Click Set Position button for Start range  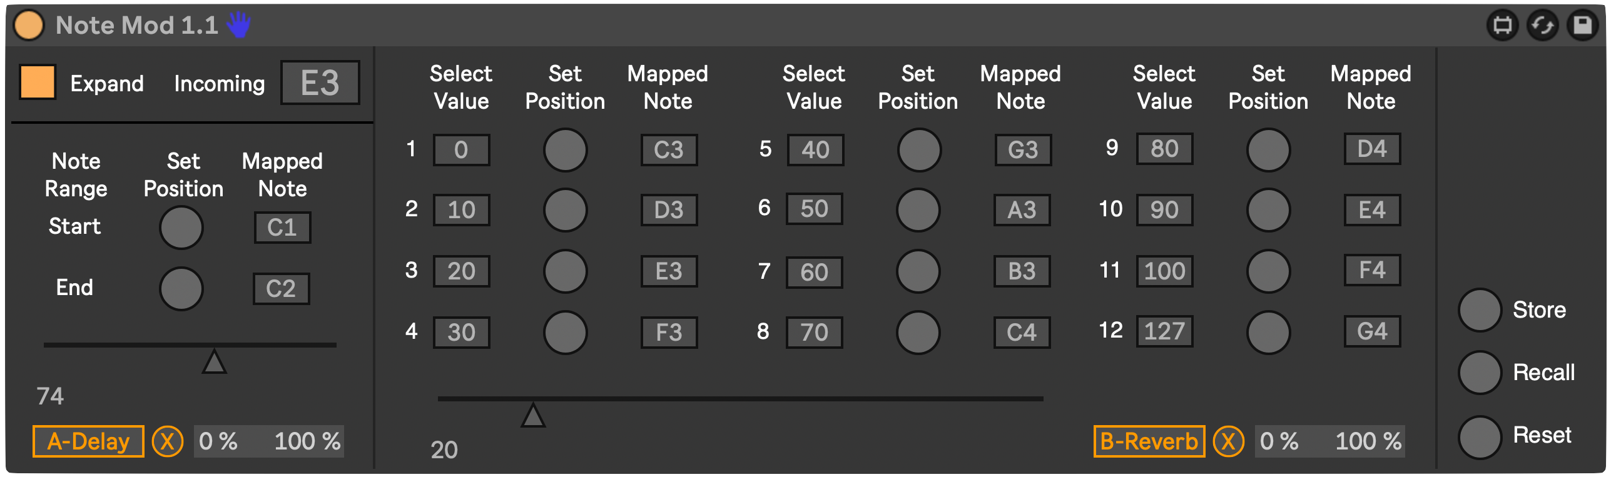point(181,228)
